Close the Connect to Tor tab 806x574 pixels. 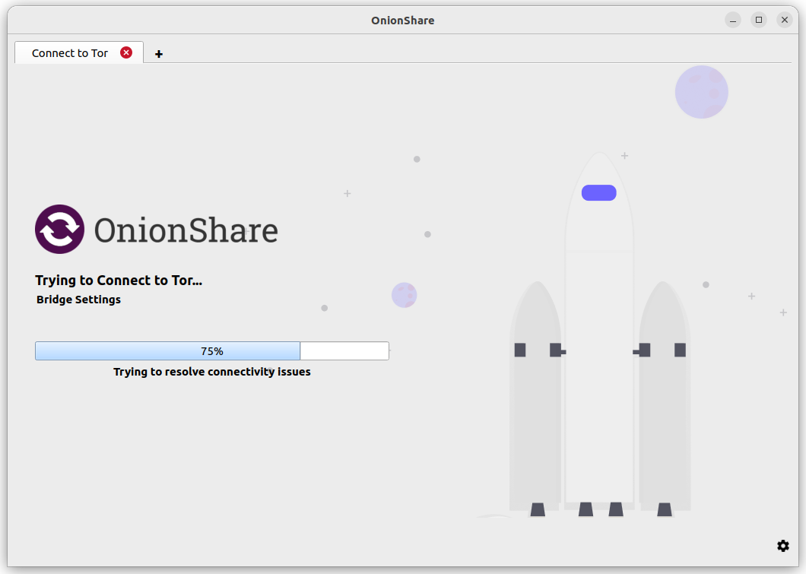click(126, 52)
